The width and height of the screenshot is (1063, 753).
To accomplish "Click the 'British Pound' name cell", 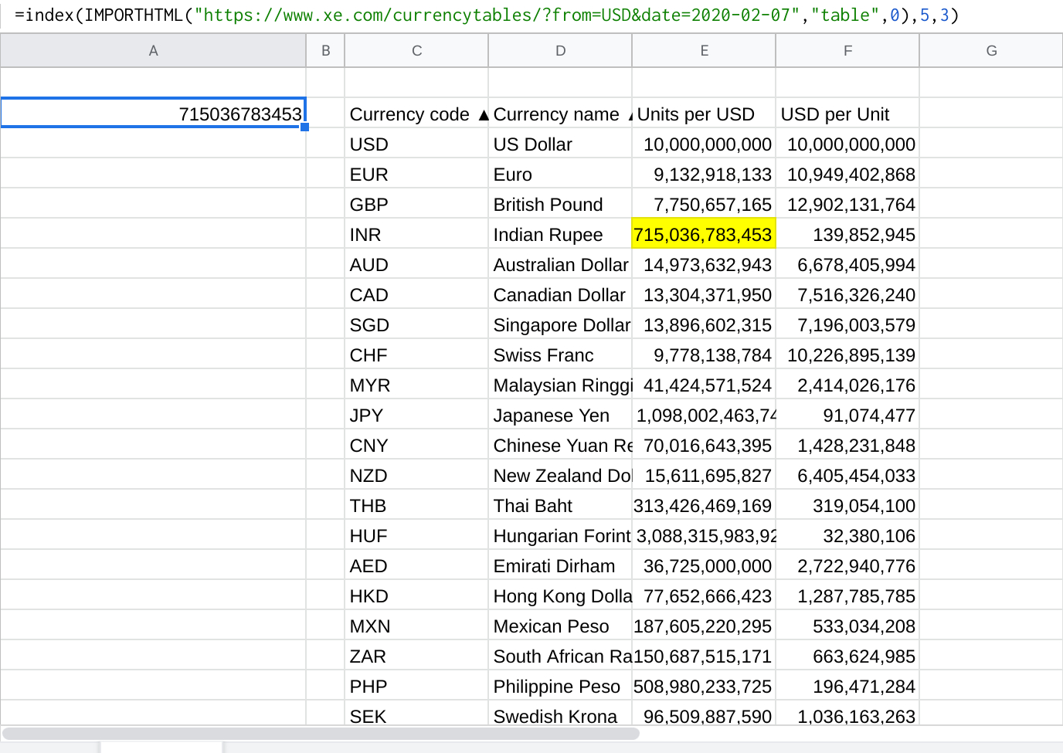I will (x=560, y=203).
